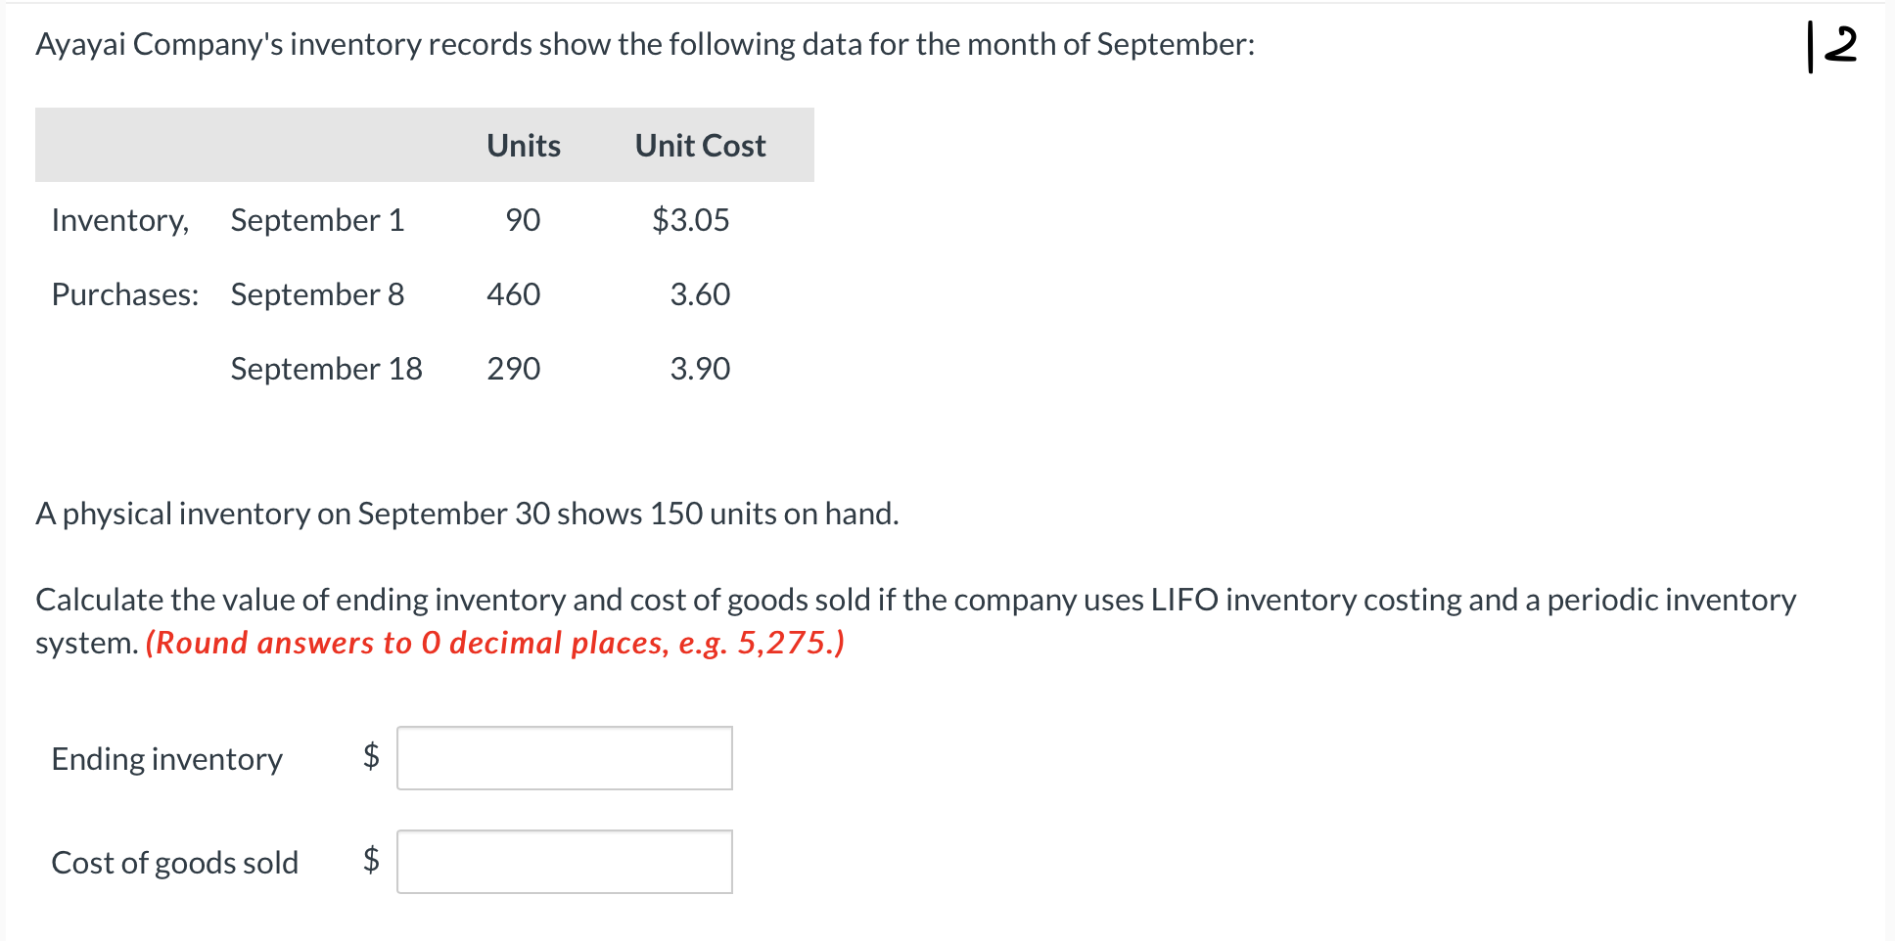
Task: Click the Ending inventory label
Action: pos(167,759)
